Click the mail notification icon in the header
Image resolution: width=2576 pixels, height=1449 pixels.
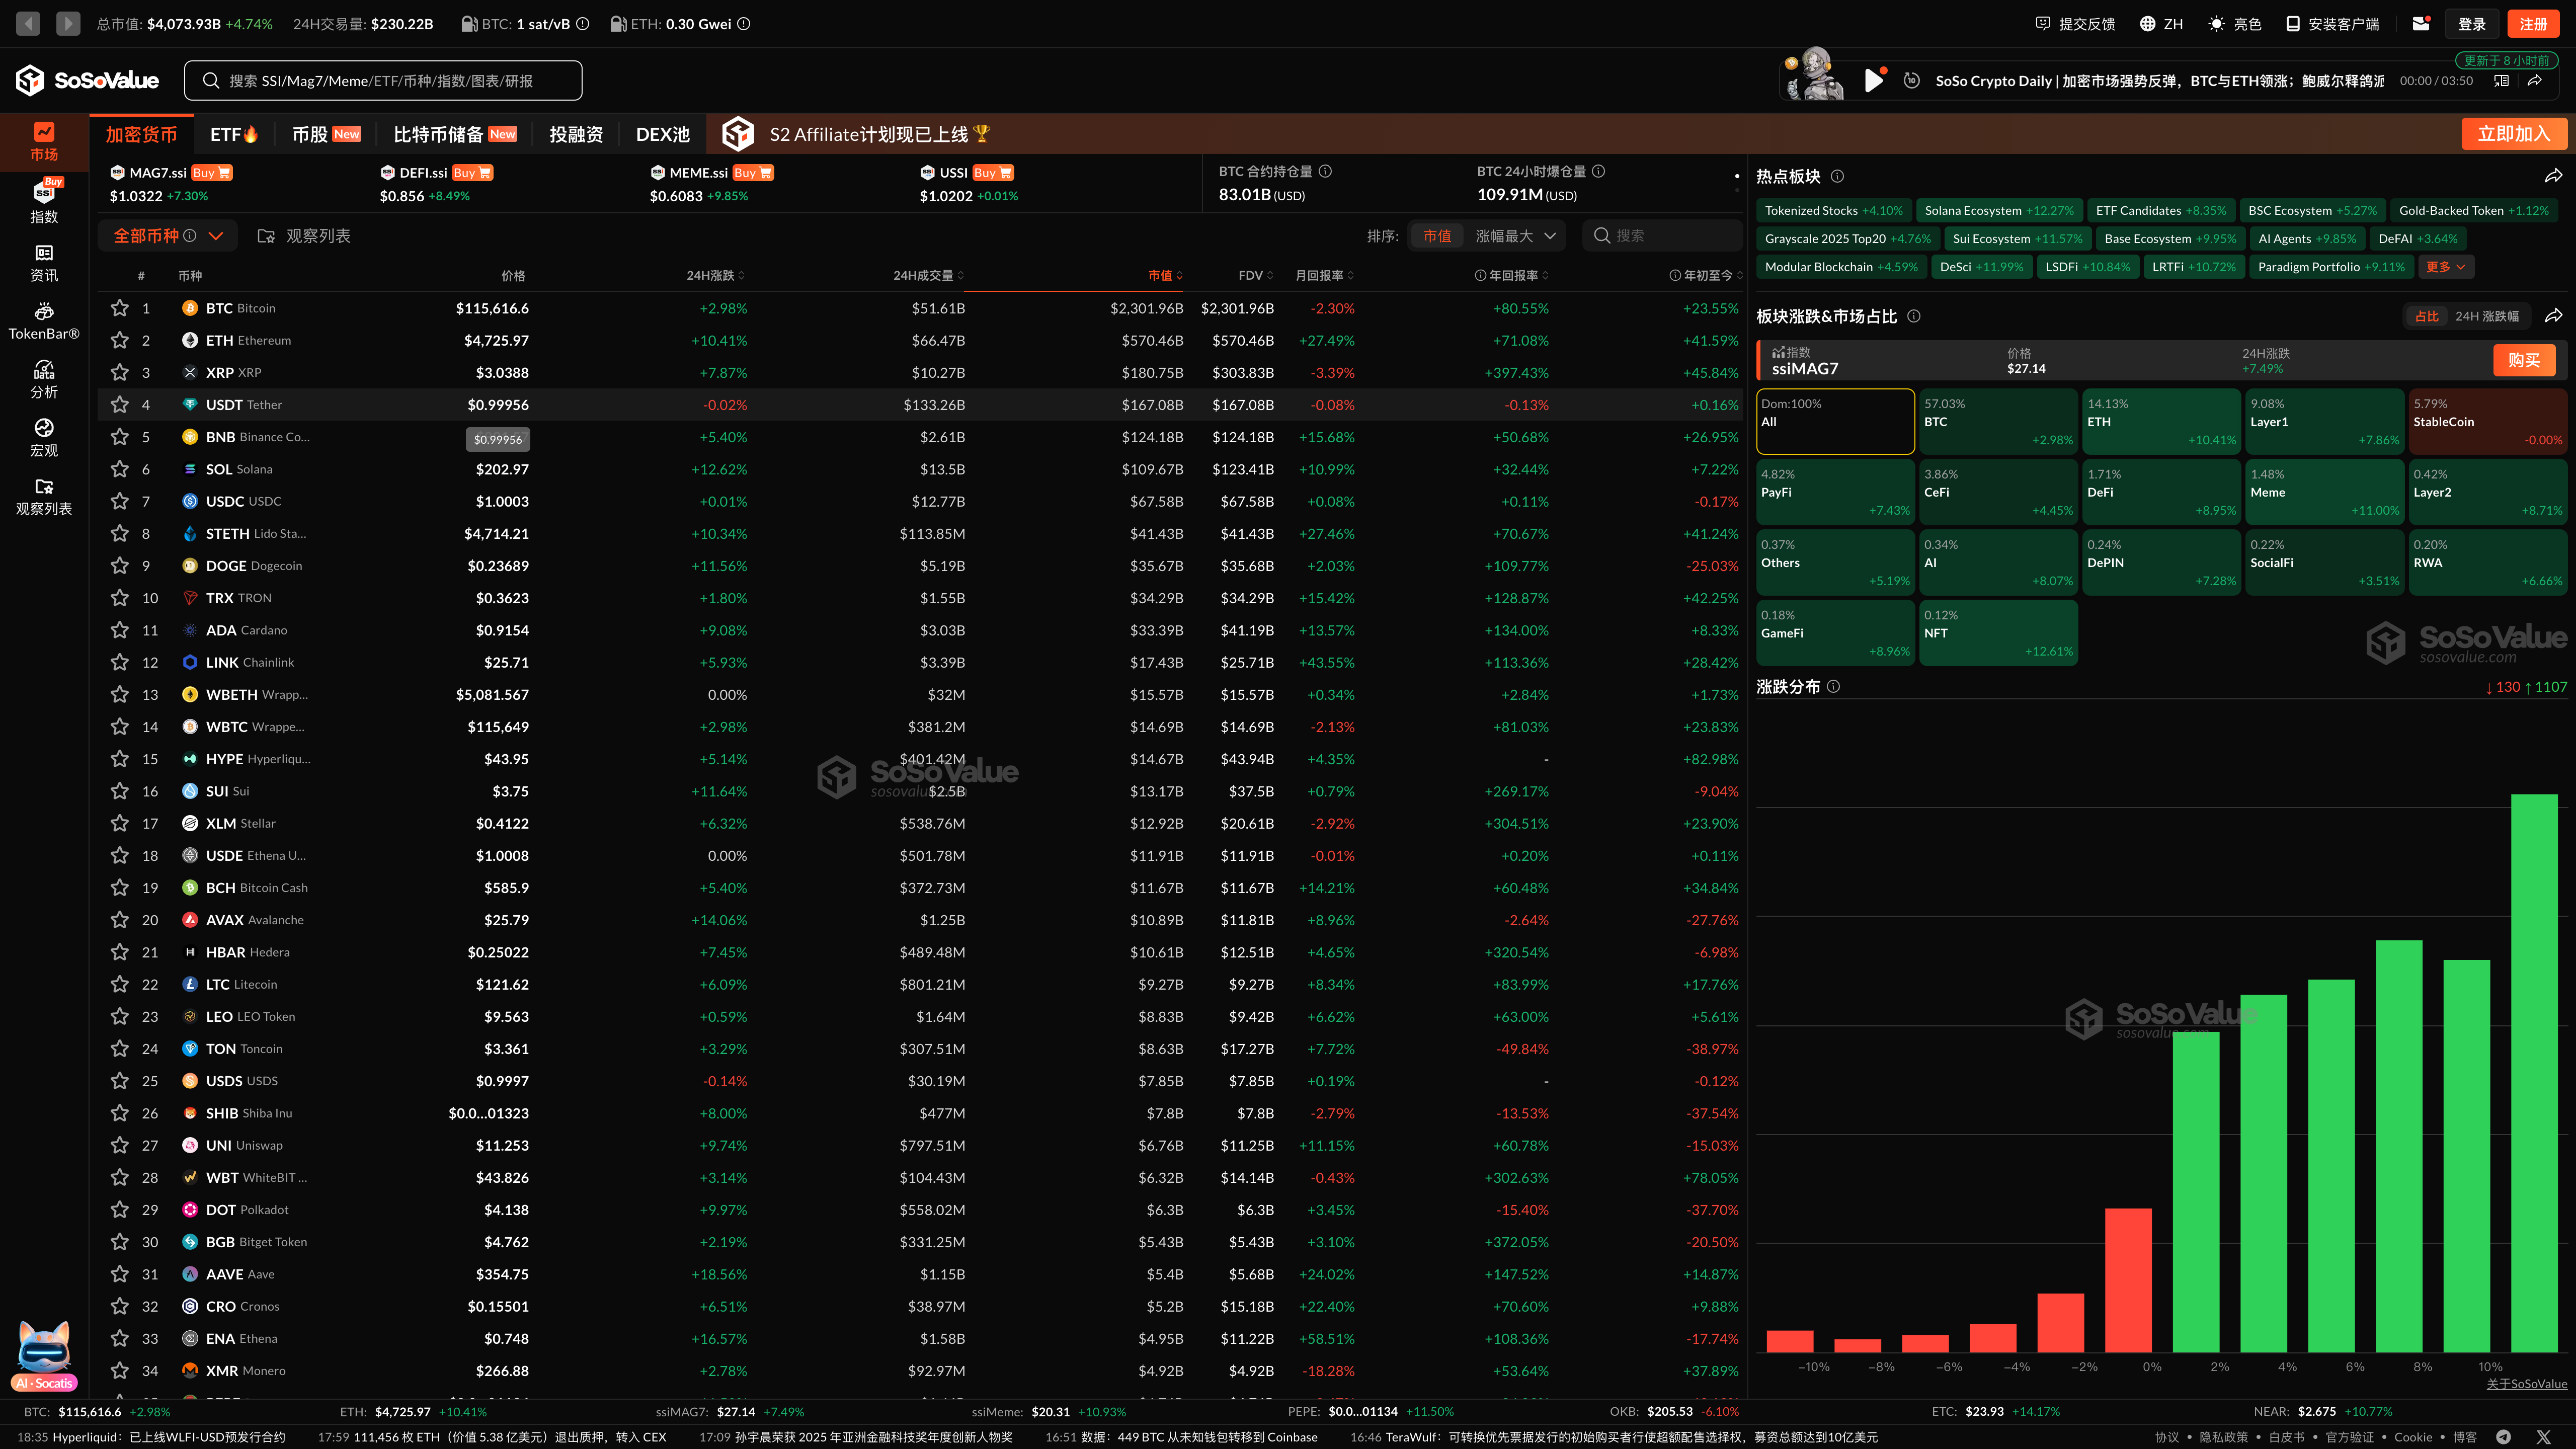coord(2421,23)
